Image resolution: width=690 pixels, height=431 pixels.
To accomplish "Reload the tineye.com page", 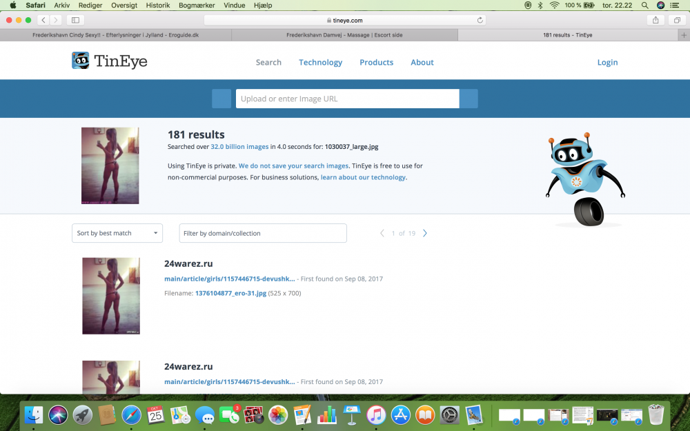I will [480, 20].
